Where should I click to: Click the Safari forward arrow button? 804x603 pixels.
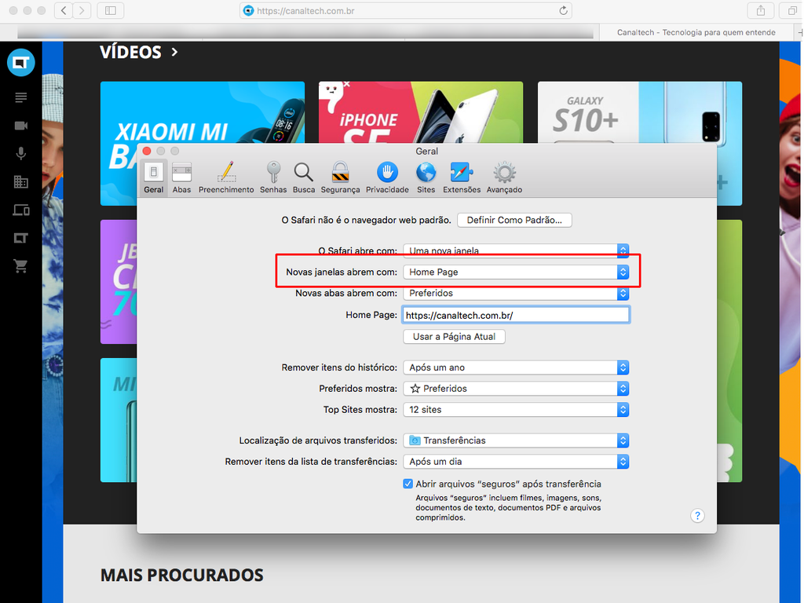[x=82, y=11]
